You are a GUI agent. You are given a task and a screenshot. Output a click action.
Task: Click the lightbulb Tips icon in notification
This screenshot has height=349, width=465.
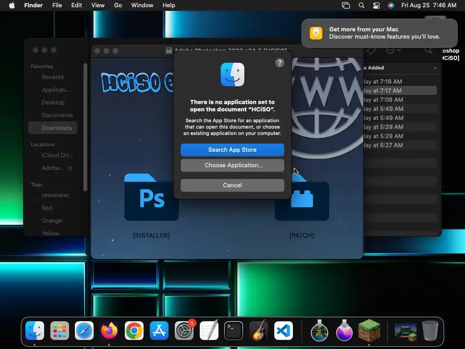(x=316, y=33)
